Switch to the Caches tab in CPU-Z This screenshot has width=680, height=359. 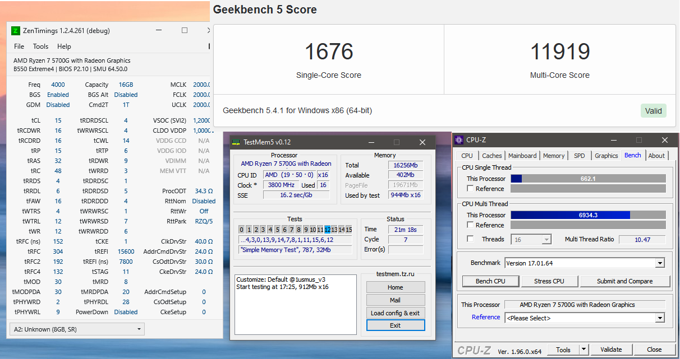point(492,156)
